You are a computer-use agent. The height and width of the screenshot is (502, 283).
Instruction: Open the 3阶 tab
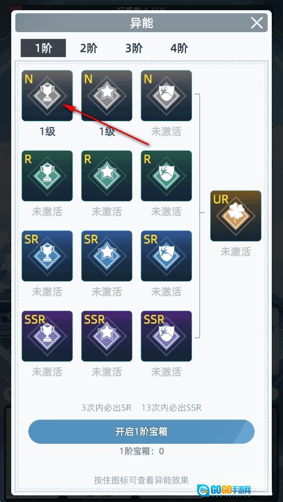(134, 48)
